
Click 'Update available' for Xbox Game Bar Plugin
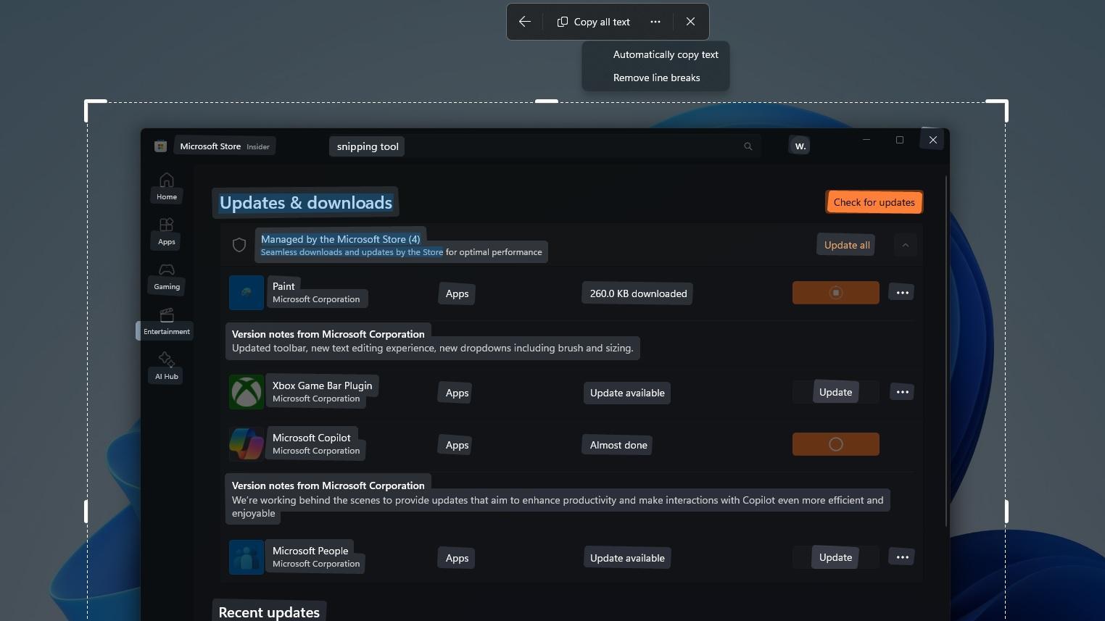coord(627,393)
